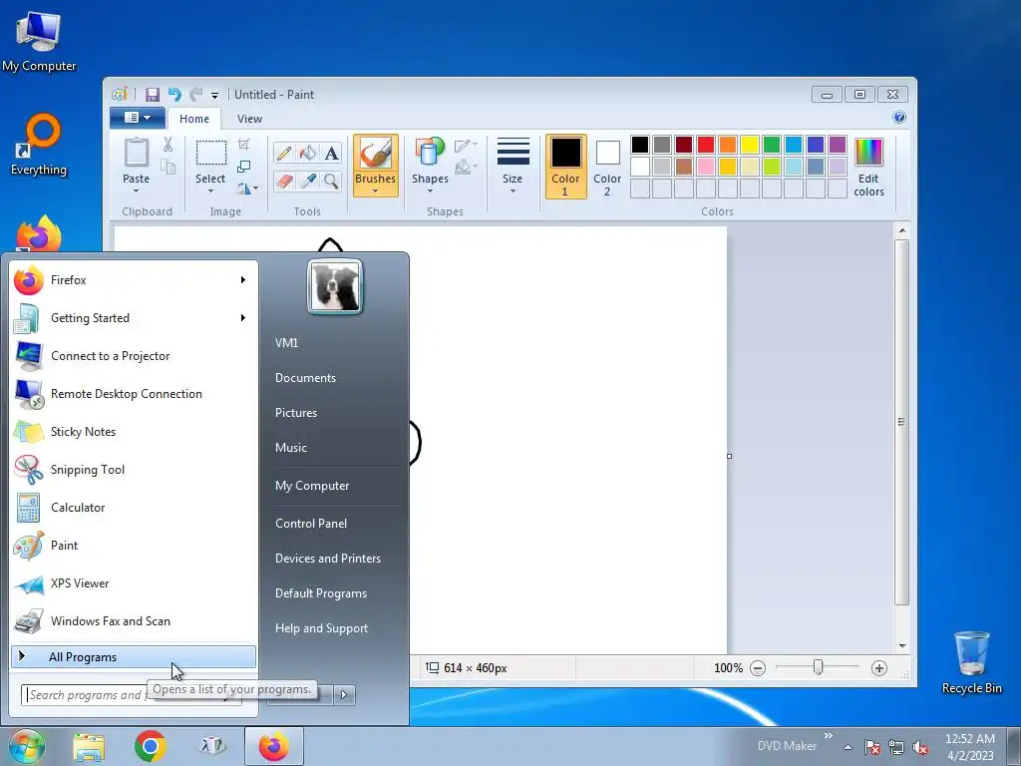1021x766 pixels.
Task: Open Chrome from the taskbar
Action: click(x=151, y=746)
